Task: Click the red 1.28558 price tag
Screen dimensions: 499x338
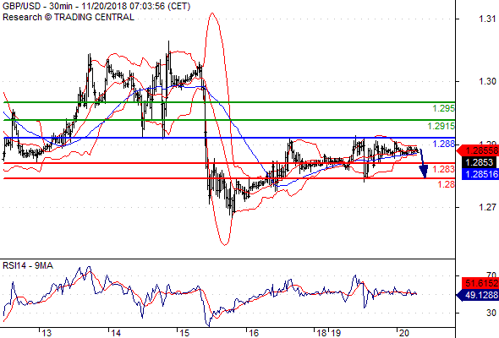Action: tap(479, 150)
